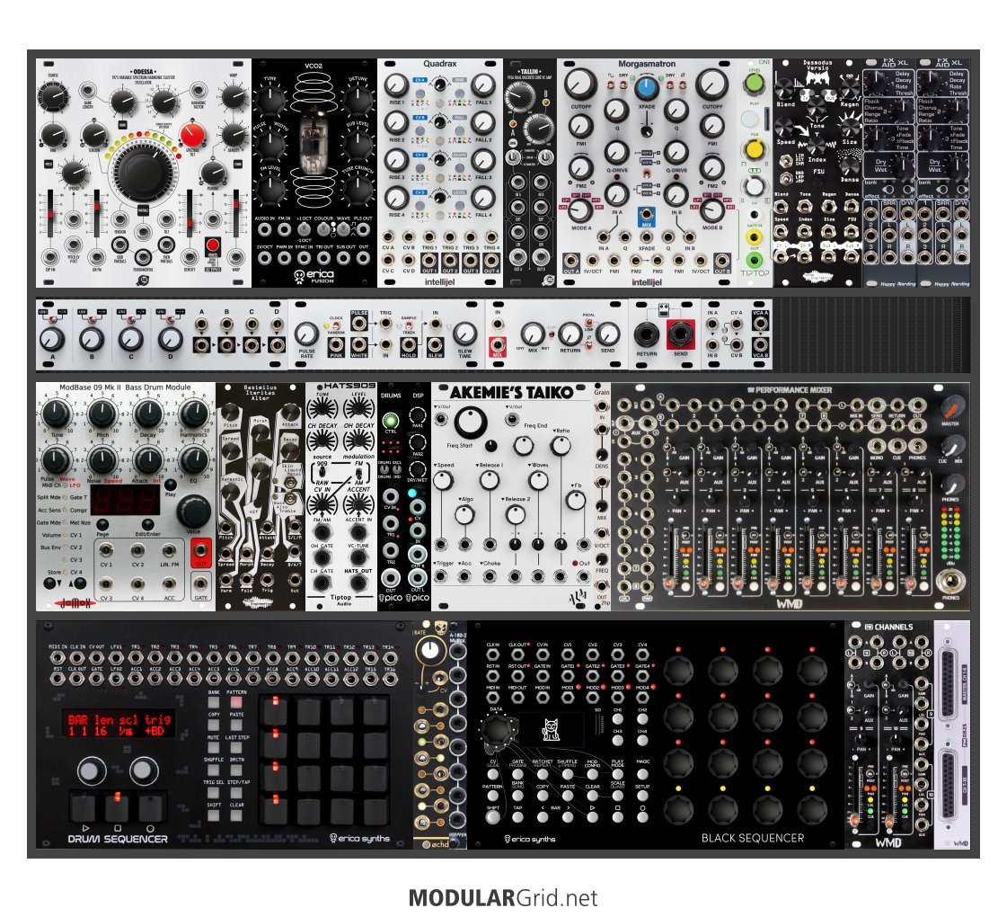Viewport: 1007px width, 917px height.
Task: Click the RISE 1 knob on Quadrax
Action: point(396,85)
